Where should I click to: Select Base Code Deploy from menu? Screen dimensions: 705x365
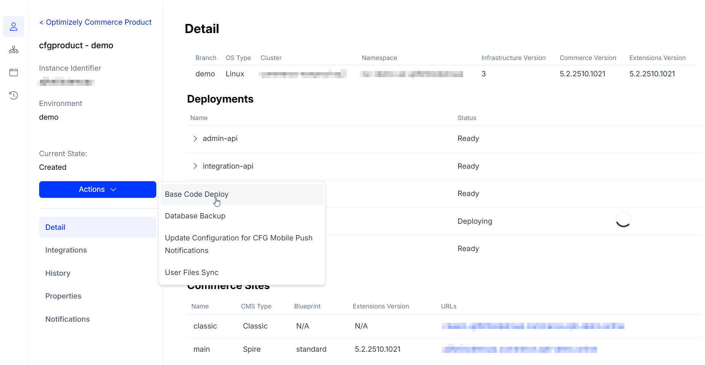coord(197,194)
